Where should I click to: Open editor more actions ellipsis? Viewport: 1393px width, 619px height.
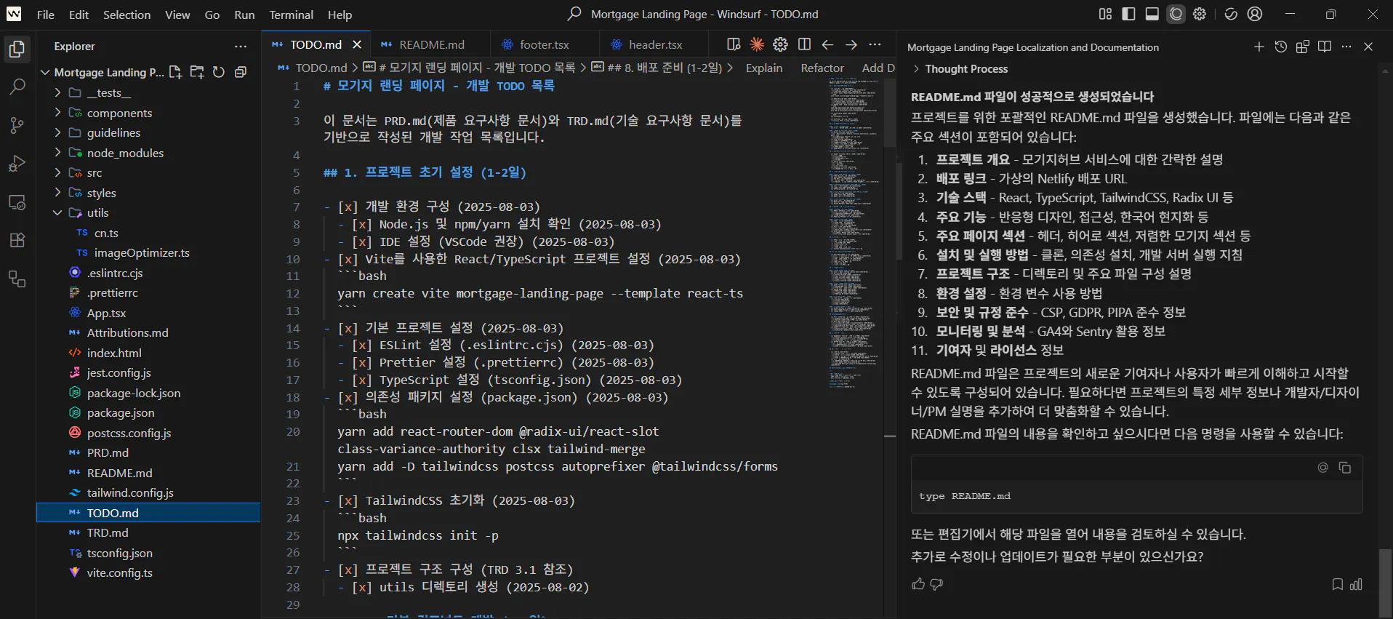click(875, 44)
